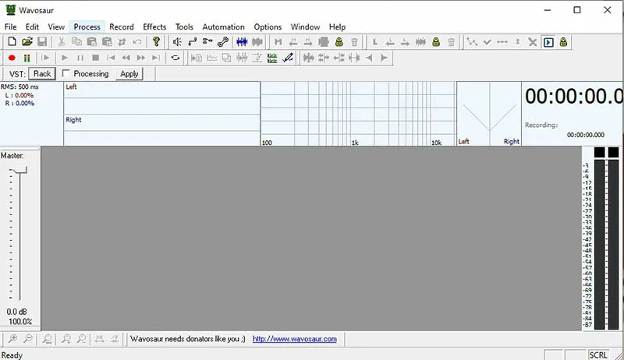
Task: Click the wrench settings icon
Action: click(222, 42)
